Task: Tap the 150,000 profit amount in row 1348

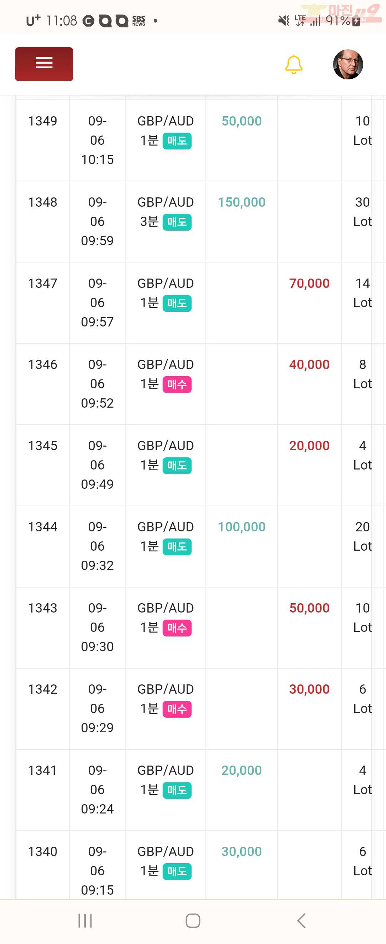Action: click(x=242, y=202)
